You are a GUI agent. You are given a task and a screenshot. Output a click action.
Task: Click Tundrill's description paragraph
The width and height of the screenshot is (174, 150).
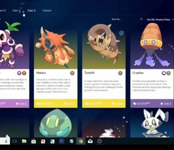[104, 85]
